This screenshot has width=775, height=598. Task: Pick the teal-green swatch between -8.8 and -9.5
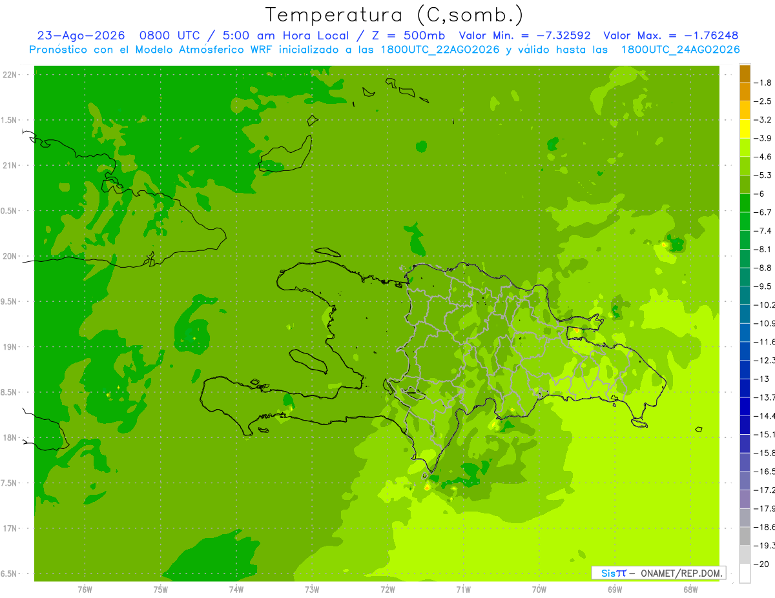click(x=745, y=277)
